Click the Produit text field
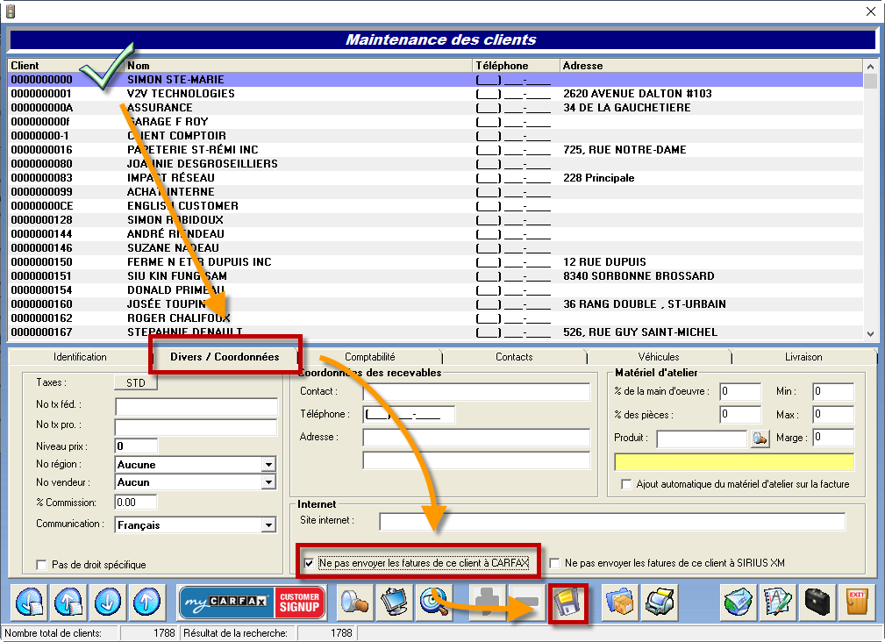Viewport: 885px width, 642px height. (703, 439)
